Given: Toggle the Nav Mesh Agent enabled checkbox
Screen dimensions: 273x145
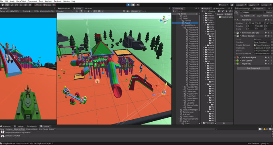Looking at the screenshot, I should pyautogui.click(x=240, y=57).
